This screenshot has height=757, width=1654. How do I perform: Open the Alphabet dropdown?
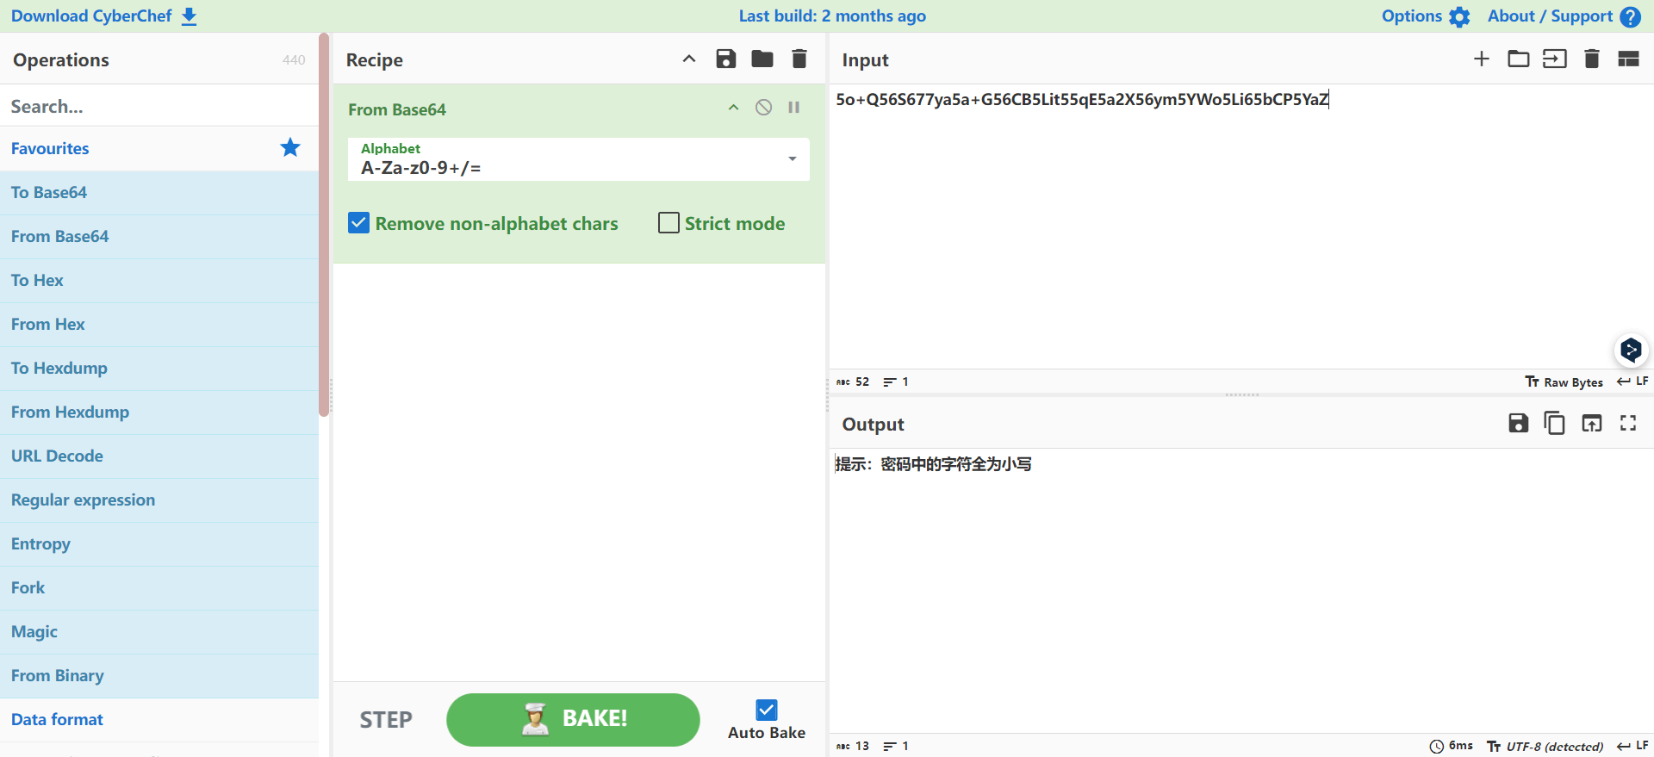(x=578, y=159)
